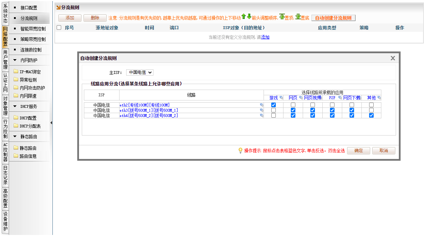Open the 智能带宽控制 menu item
The image size is (424, 236).
[33, 29]
